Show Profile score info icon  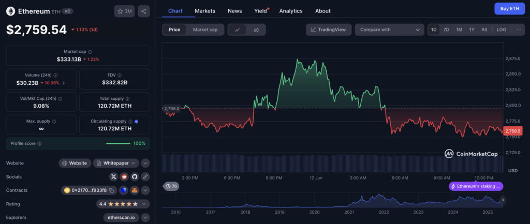(39, 144)
